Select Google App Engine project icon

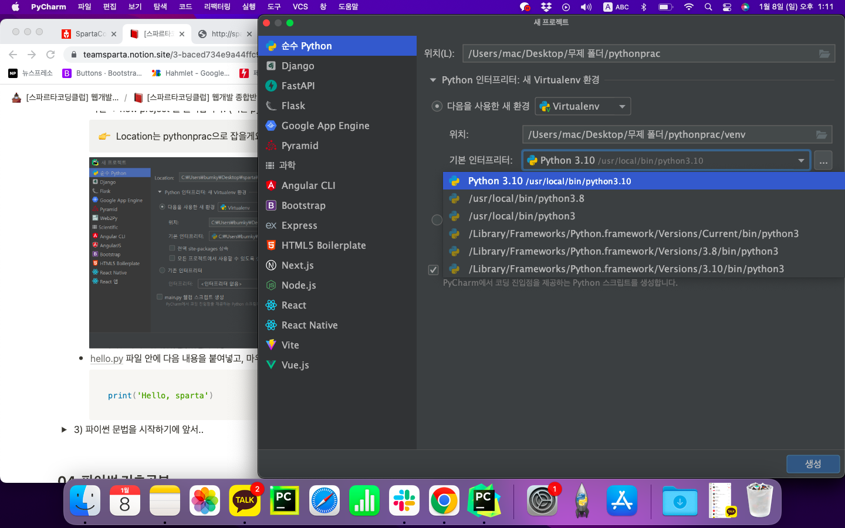271,126
